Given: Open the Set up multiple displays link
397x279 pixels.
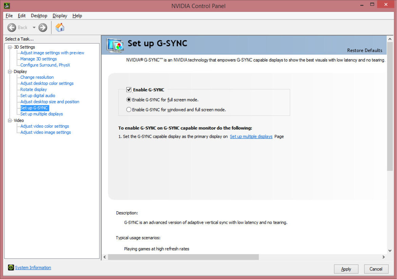Looking at the screenshot, I should (251, 137).
